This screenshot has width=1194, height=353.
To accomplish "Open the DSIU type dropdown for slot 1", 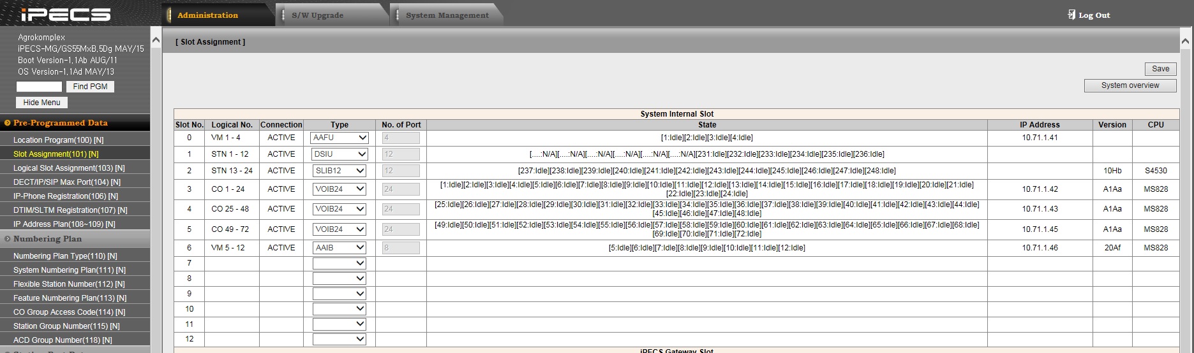I will point(340,154).
